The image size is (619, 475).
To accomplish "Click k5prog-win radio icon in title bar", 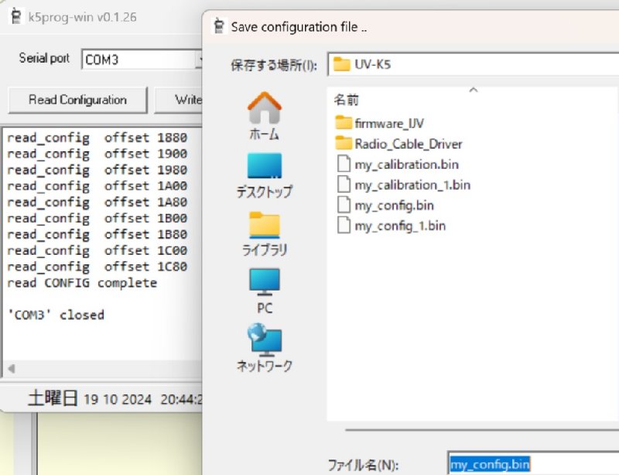I will click(x=15, y=16).
